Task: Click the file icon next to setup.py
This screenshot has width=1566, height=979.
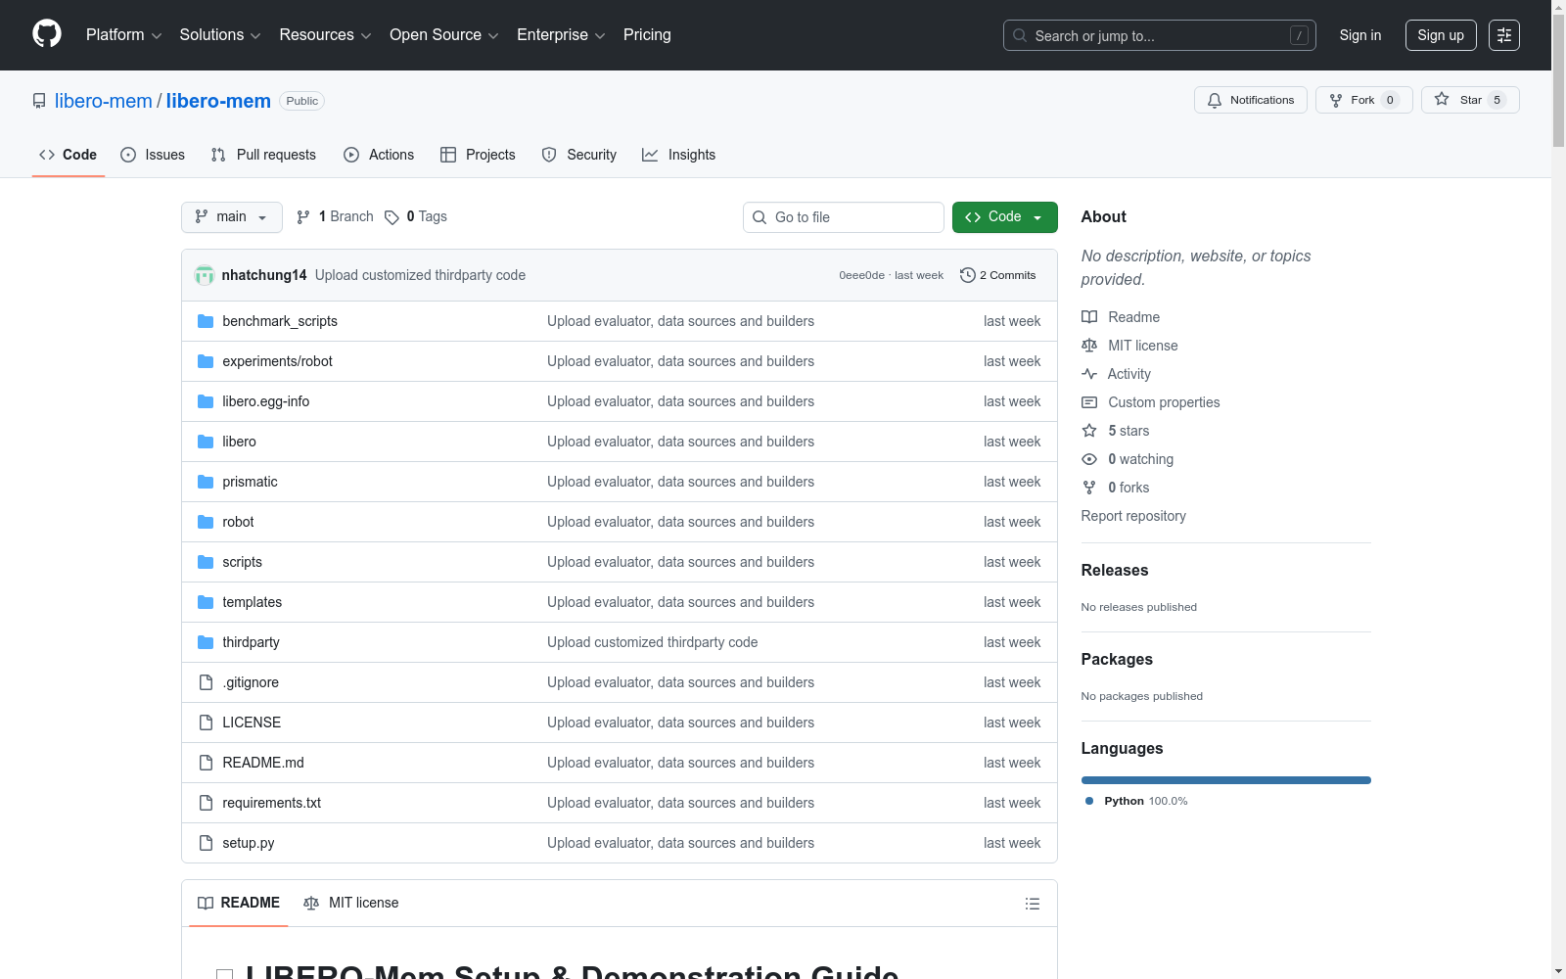Action: pyautogui.click(x=206, y=843)
